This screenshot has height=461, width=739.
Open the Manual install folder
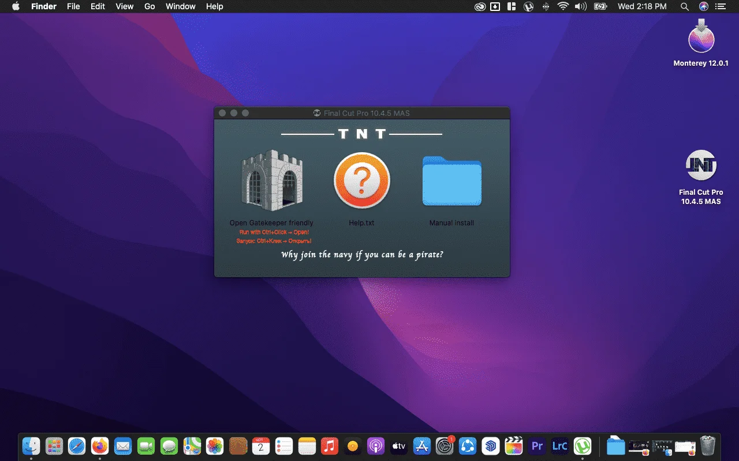pos(451,180)
